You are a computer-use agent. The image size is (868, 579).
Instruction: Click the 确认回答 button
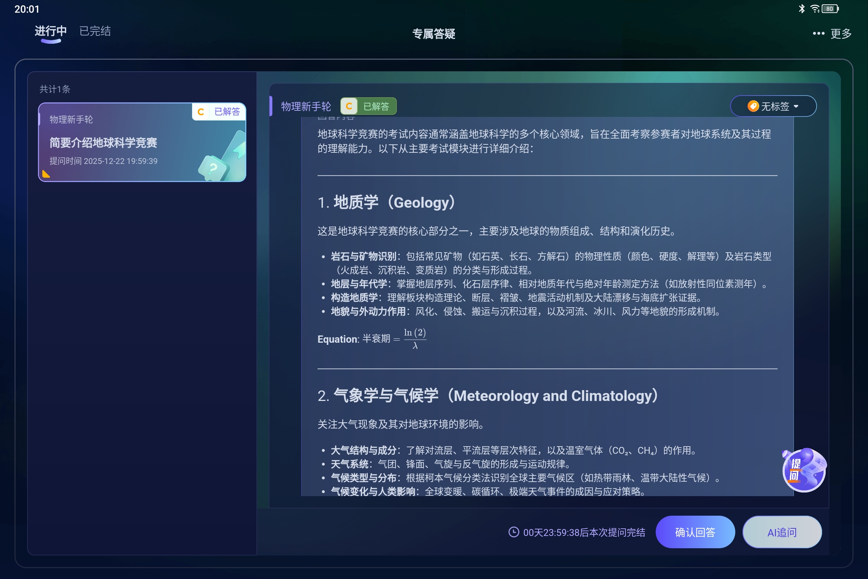695,532
